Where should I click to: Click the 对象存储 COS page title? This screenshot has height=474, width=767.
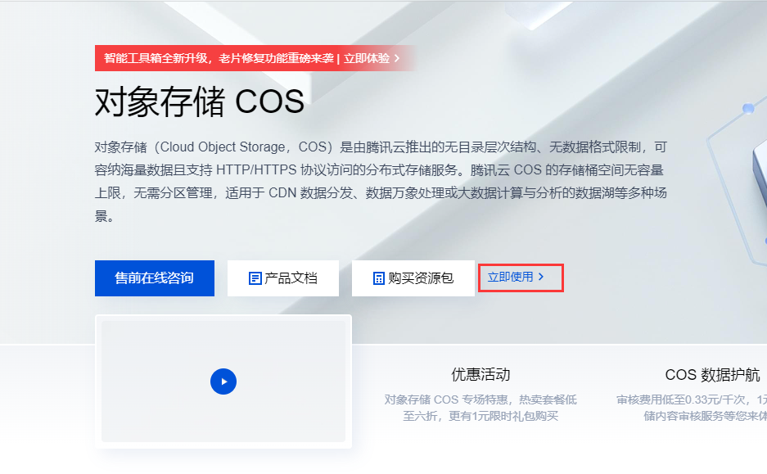pyautogui.click(x=200, y=102)
